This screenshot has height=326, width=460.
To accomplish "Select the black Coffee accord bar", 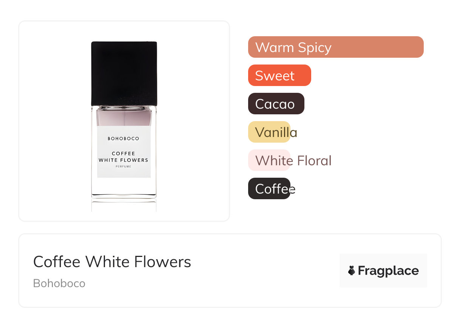I will pos(269,189).
